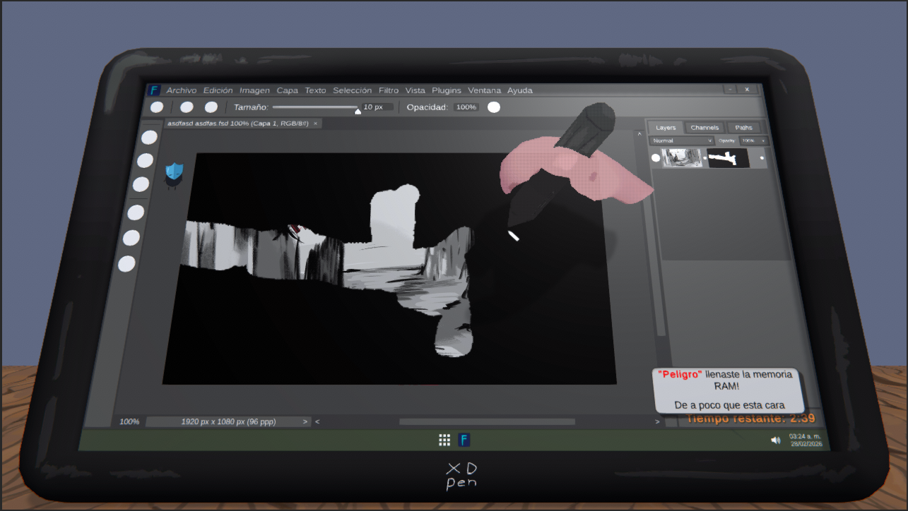Viewport: 908px width, 511px height.
Task: Click the first circle icon in the options bar
Action: click(x=157, y=107)
